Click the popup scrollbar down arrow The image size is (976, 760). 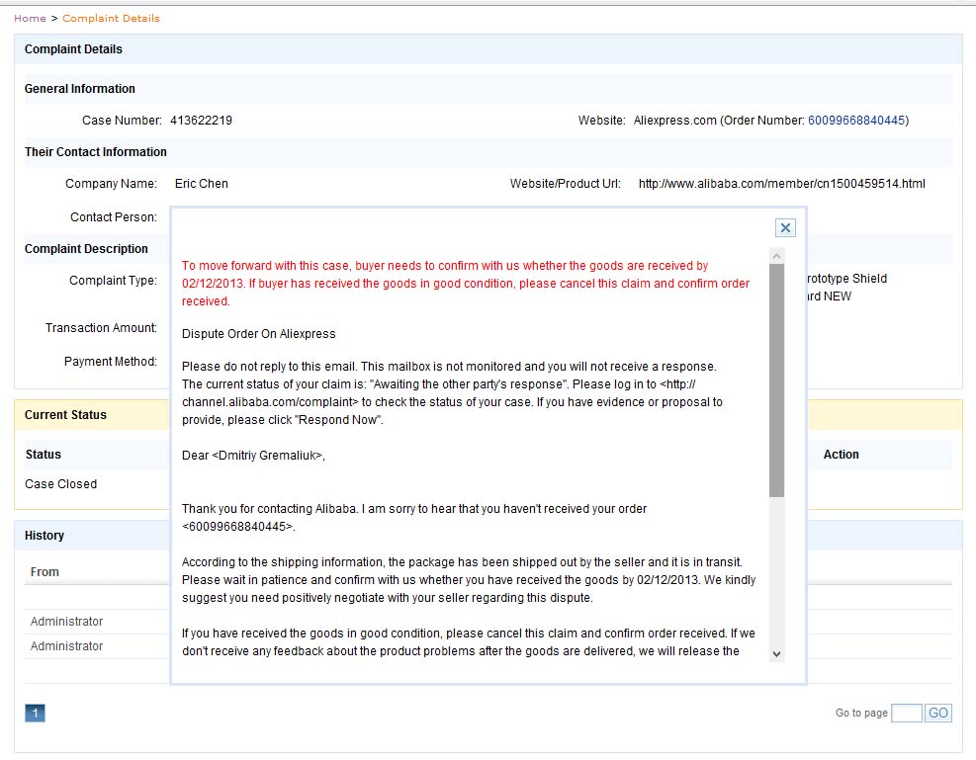click(x=776, y=653)
